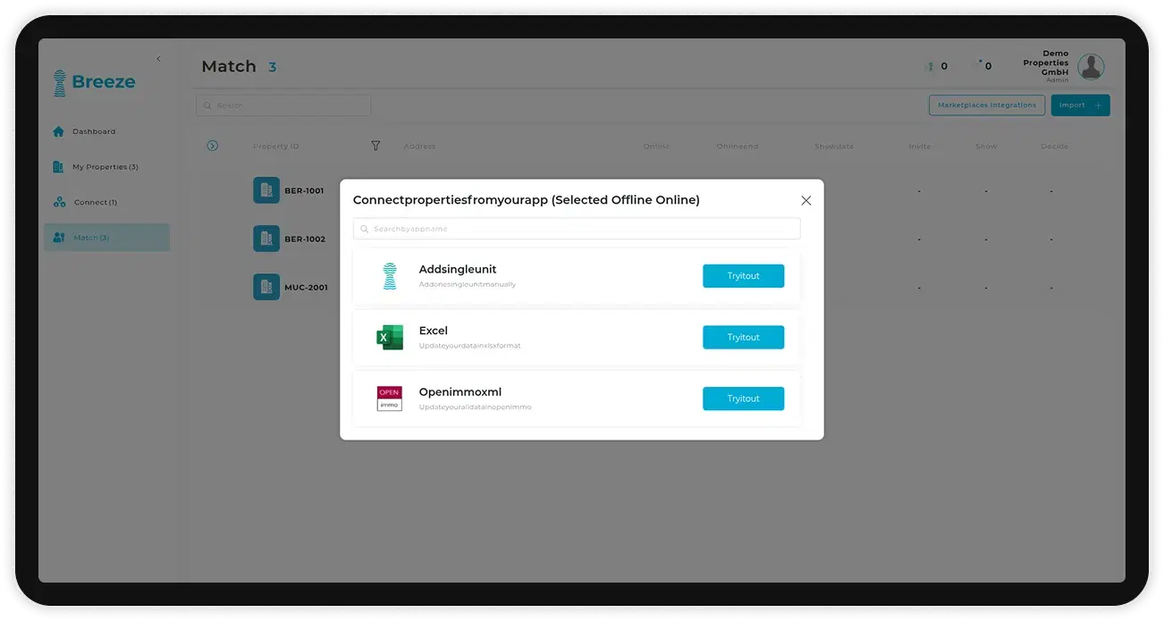Open the user avatar profile menu
The image size is (1164, 621).
(x=1091, y=66)
